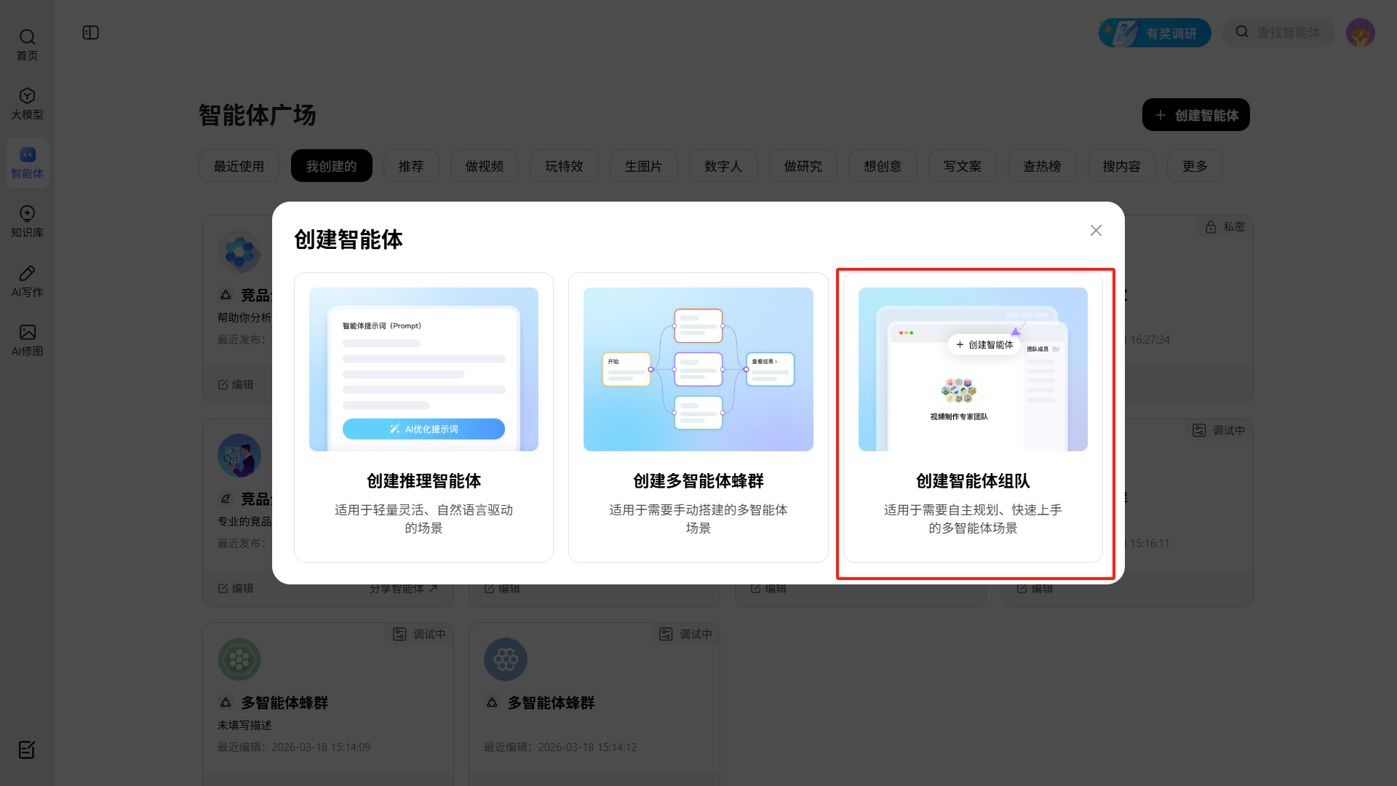The width and height of the screenshot is (1397, 786).
Task: Open the AI写作 pen icon
Action: tap(27, 280)
